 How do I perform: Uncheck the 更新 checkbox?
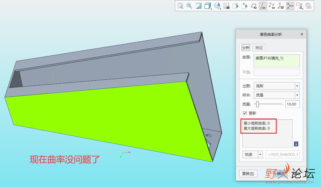tap(245, 113)
